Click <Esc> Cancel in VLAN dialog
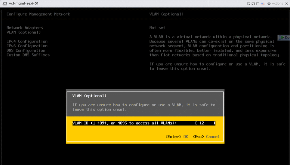 (206, 137)
